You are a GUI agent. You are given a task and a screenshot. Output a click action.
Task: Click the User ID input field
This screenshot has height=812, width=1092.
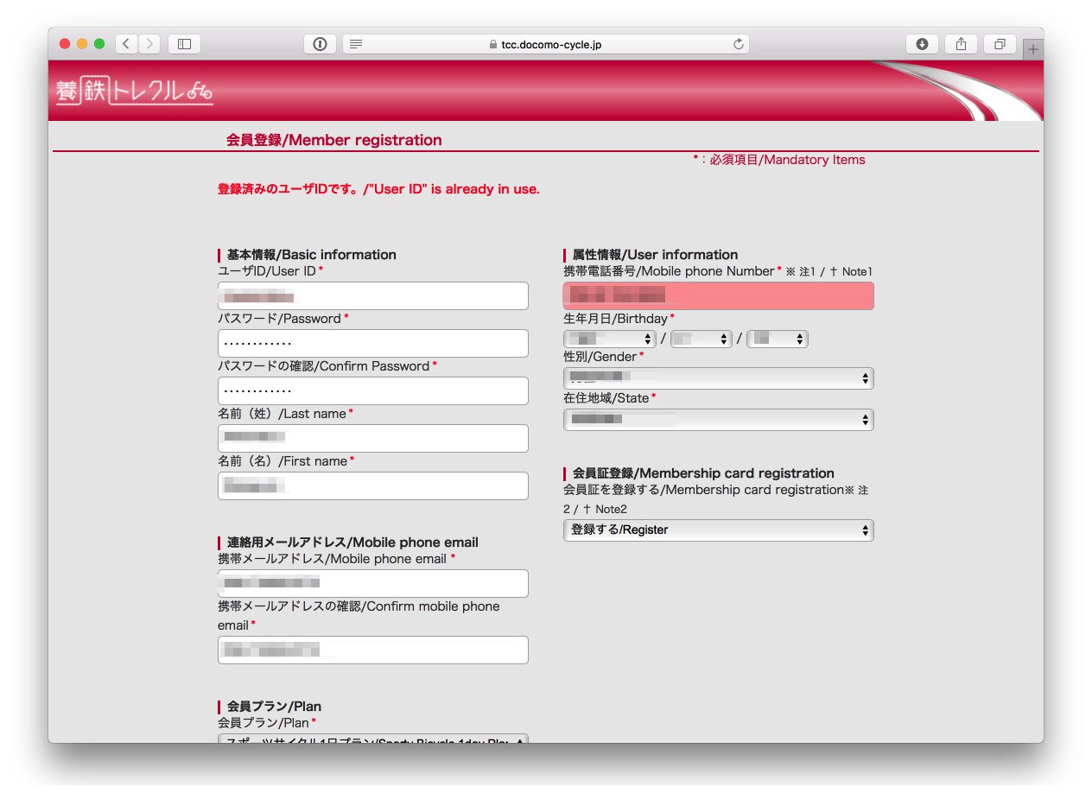[372, 296]
